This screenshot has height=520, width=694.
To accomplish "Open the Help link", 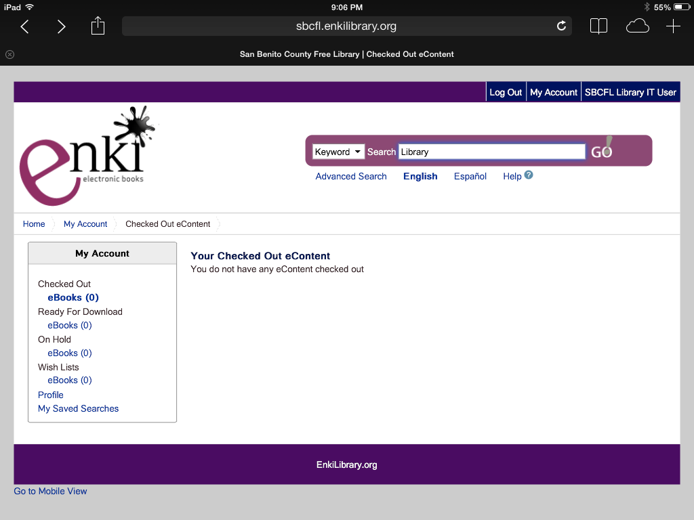I will pyautogui.click(x=512, y=176).
